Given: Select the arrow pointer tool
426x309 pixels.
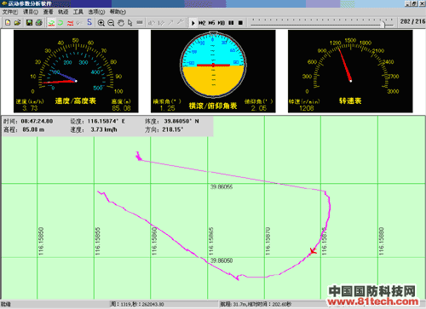Looking at the screenshot, I should (130, 23).
